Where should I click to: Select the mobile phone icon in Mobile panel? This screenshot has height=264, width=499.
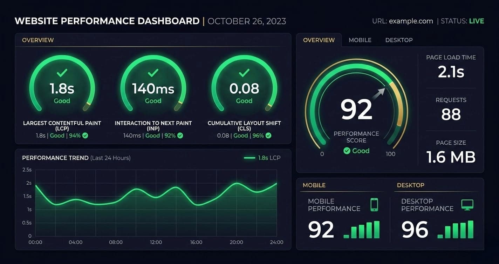point(374,205)
